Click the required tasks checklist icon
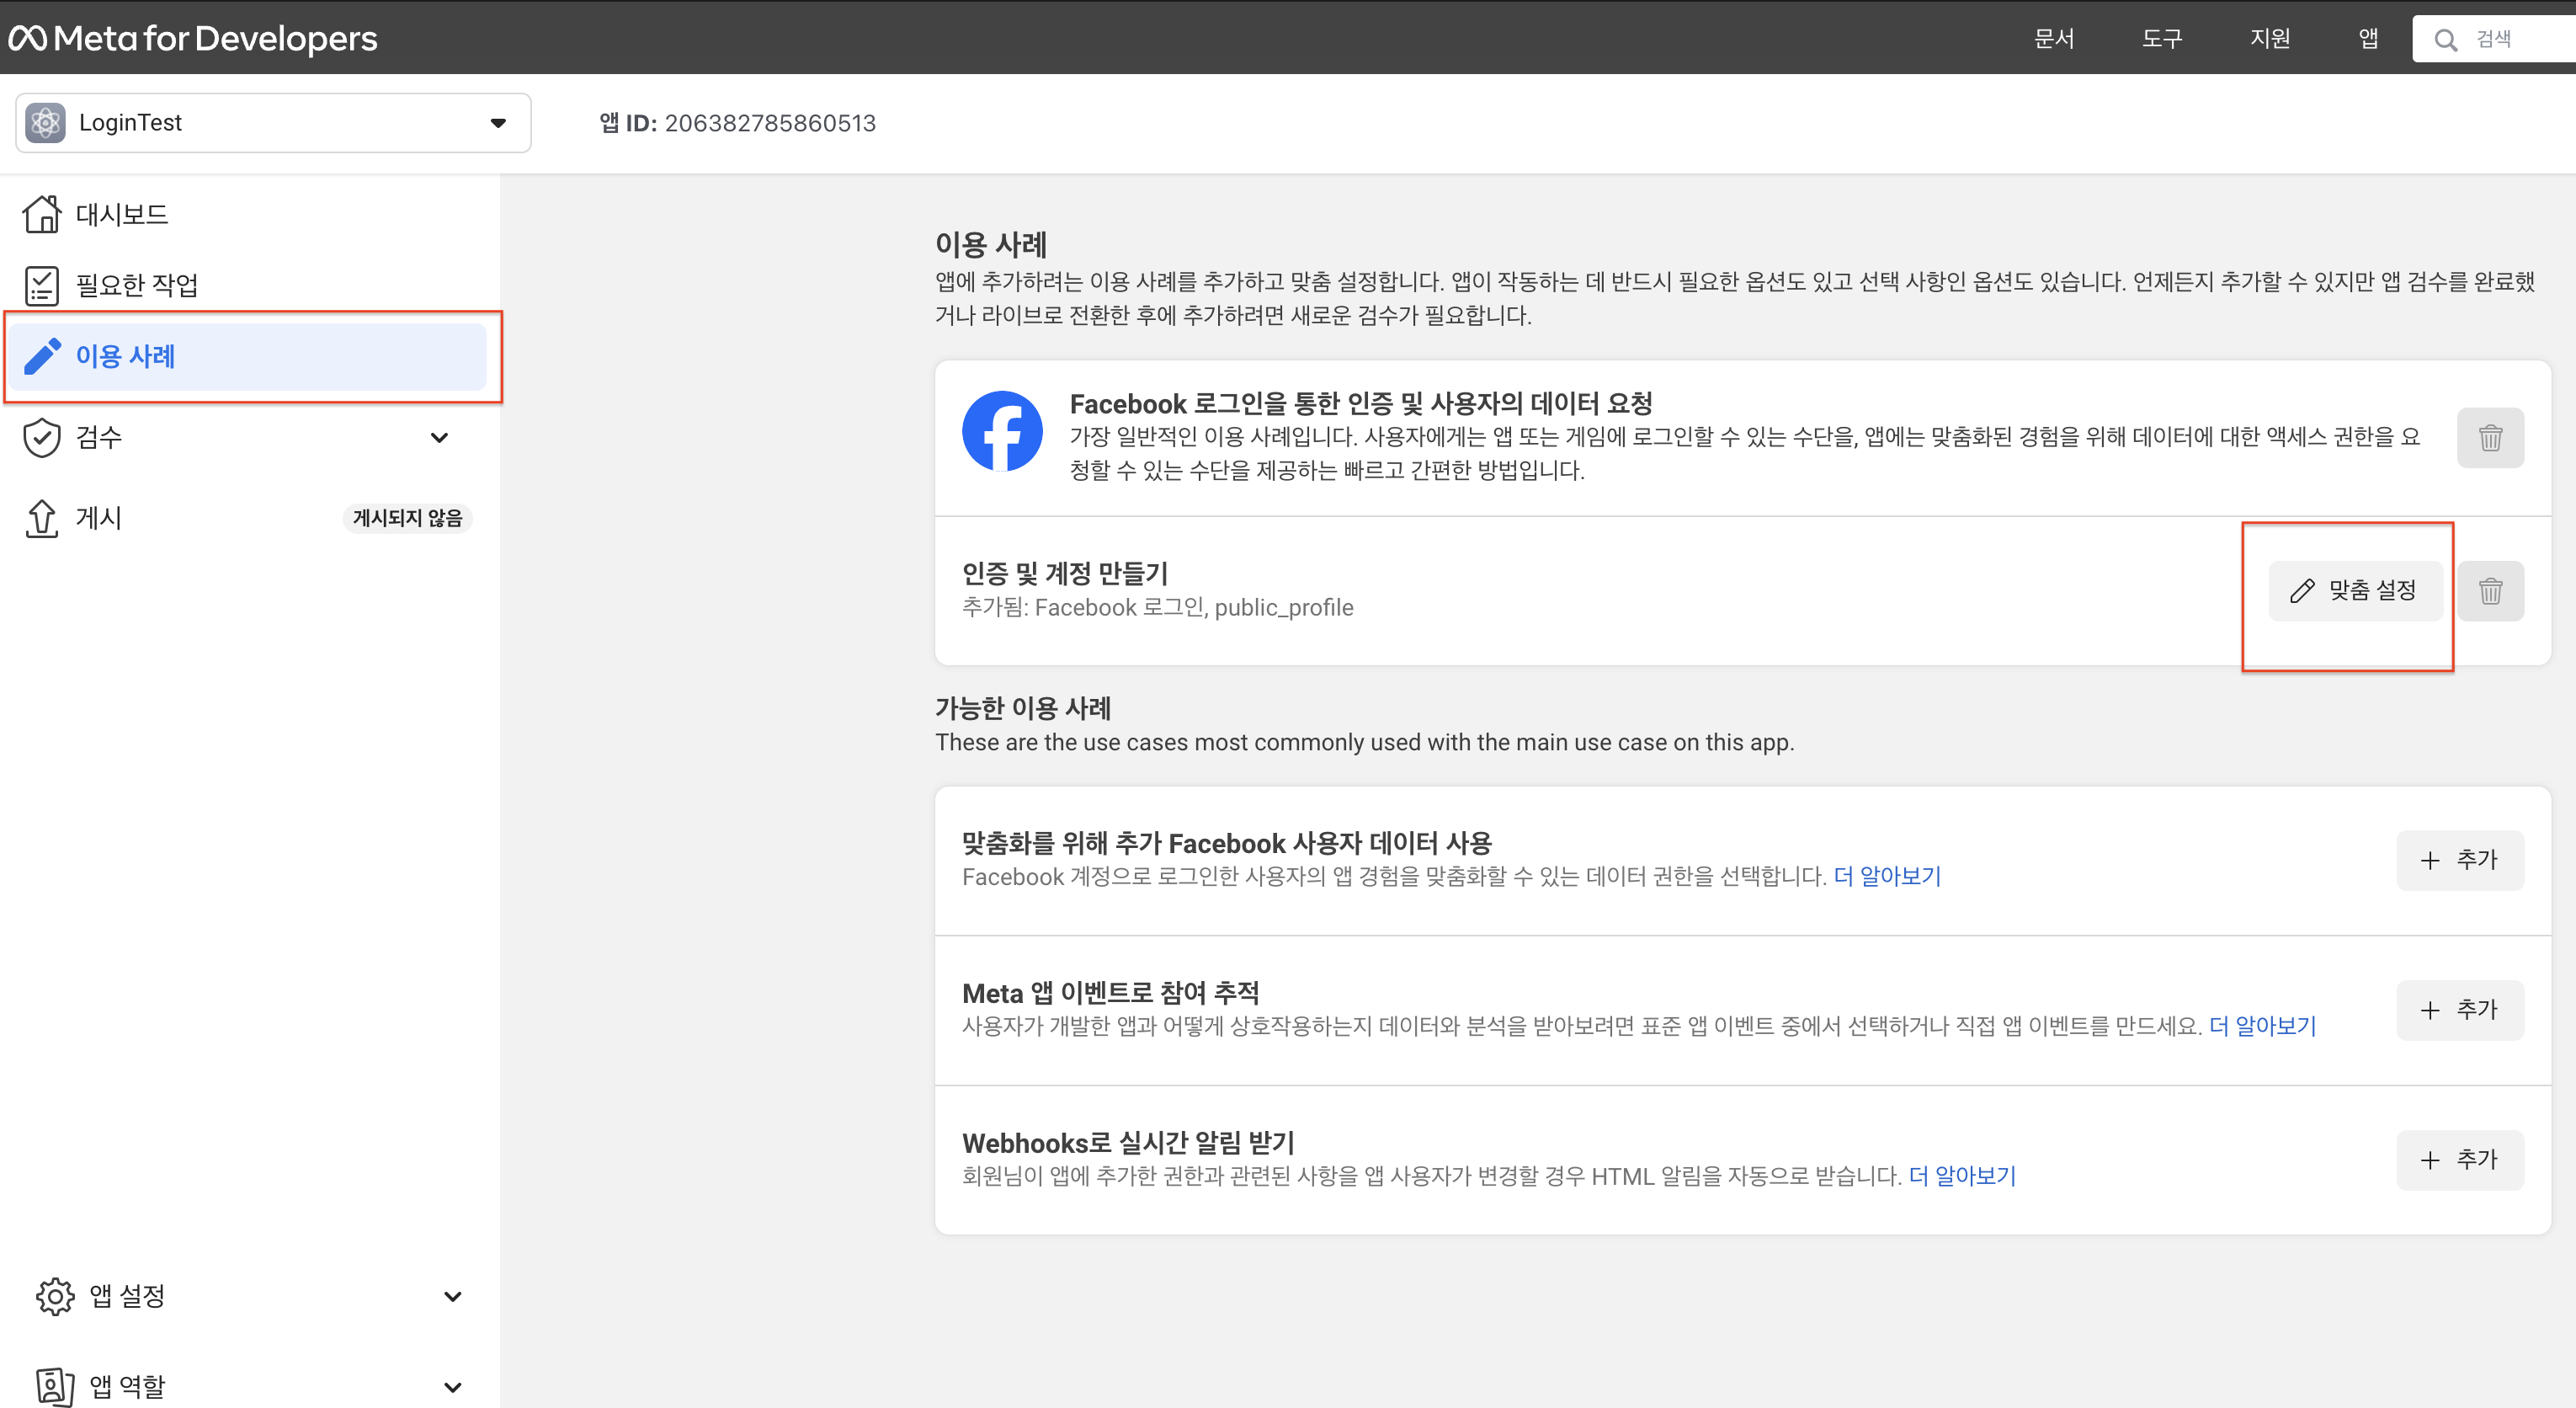This screenshot has height=1408, width=2576. [42, 285]
